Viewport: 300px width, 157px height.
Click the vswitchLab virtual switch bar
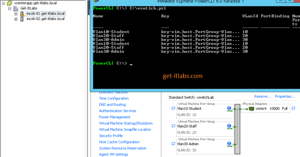click(237, 129)
